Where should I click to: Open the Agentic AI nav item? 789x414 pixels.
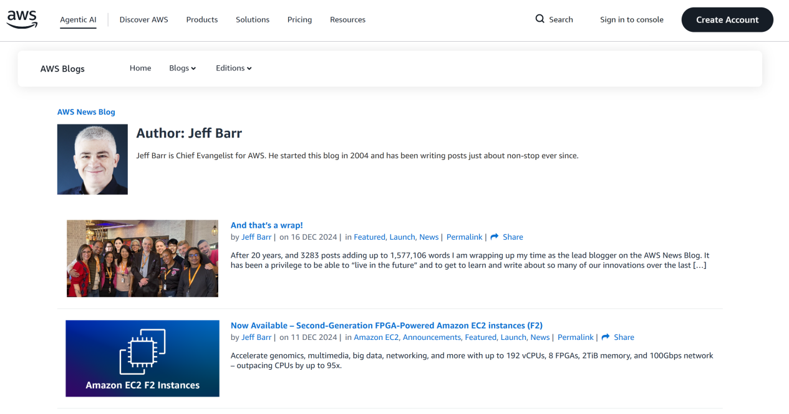point(78,20)
